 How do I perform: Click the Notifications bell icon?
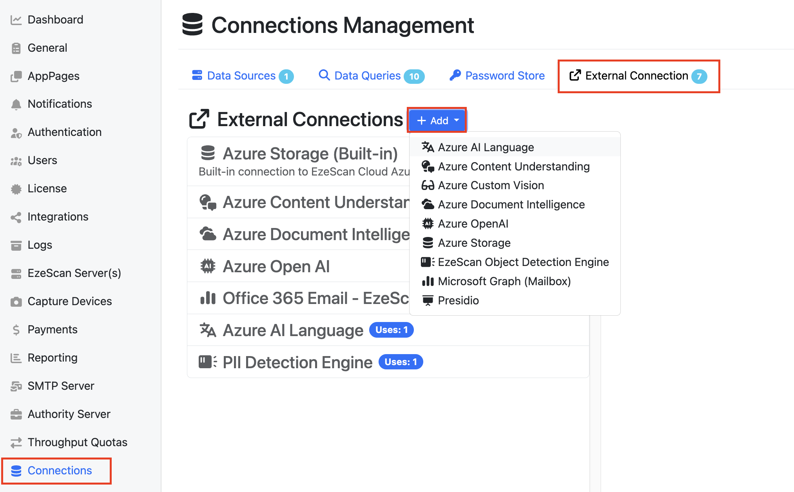pyautogui.click(x=16, y=104)
